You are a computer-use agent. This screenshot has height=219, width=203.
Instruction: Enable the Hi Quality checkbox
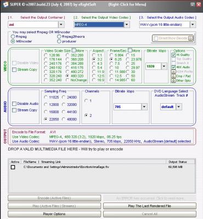(173, 55)
